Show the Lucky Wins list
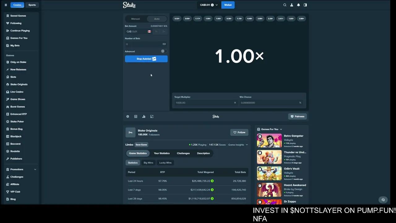 coord(165,163)
